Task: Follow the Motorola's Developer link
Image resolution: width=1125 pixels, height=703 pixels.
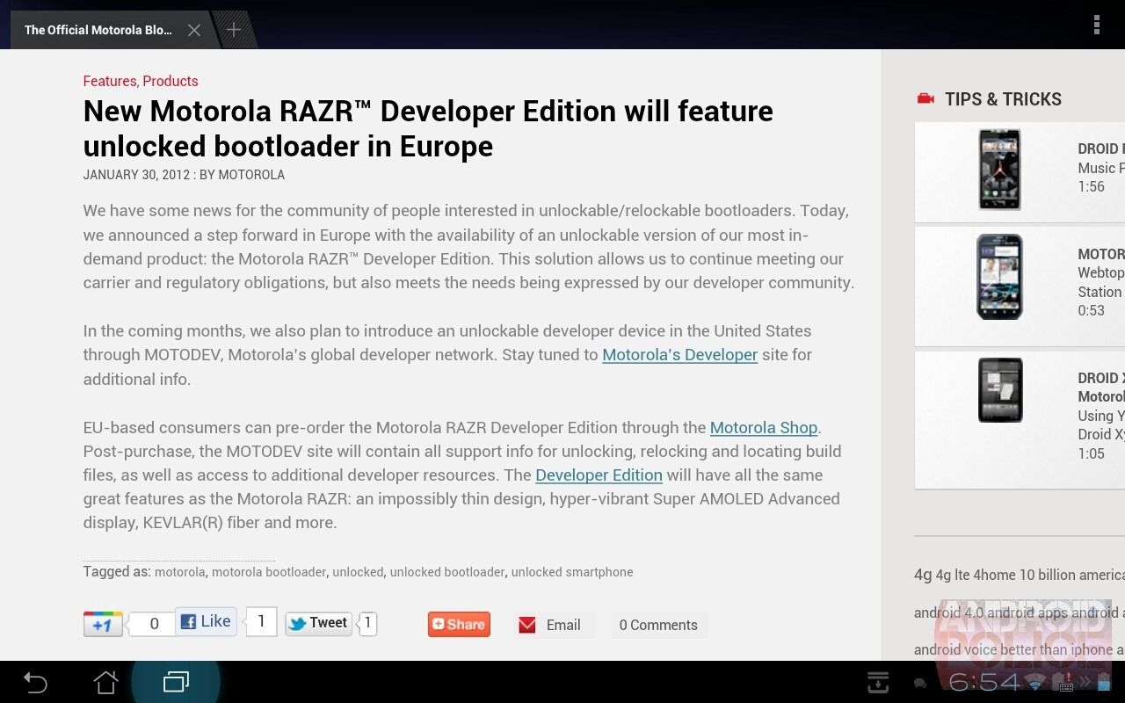Action: (x=679, y=354)
